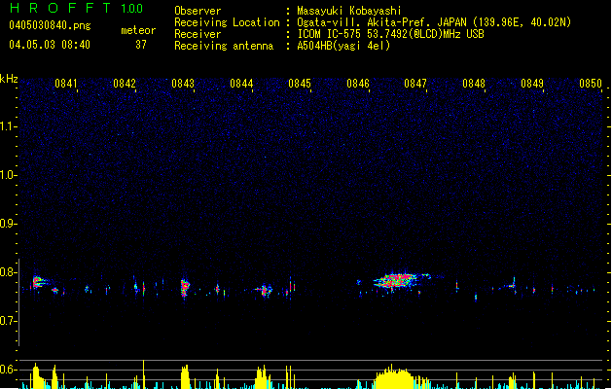This screenshot has width=612, height=389.
Task: Click the meteor echo at 0843
Action: click(x=185, y=288)
